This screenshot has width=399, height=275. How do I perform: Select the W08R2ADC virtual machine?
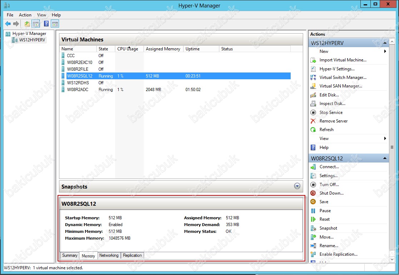(176, 90)
